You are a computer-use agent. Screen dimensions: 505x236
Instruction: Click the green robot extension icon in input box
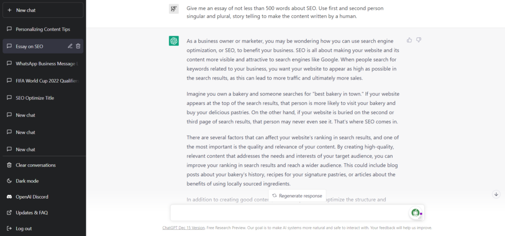pos(416,212)
